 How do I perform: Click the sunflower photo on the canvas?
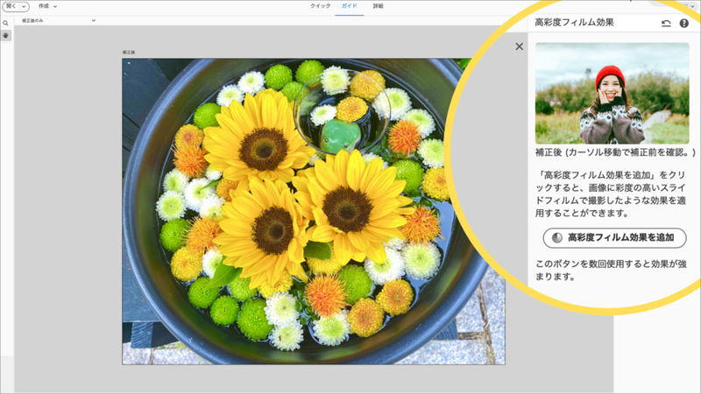(x=314, y=211)
